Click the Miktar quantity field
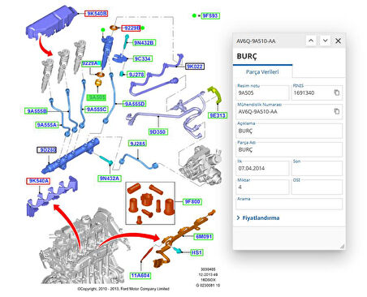Screen dimensions: 367x297 pos(262,187)
